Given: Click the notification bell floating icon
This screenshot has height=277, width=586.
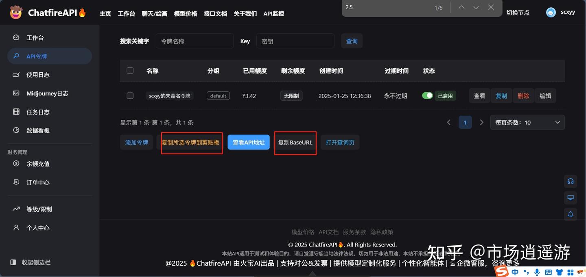Looking at the screenshot, I should (x=570, y=214).
